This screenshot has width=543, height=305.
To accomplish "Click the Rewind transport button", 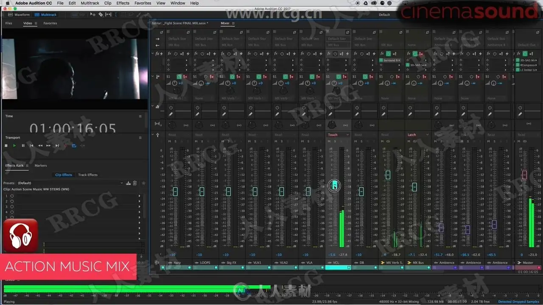I will click(40, 146).
